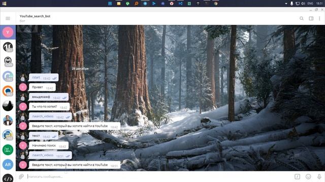Screen dimensions: 325x182
Task: Click bot avatar beside 'Привет' message
Action: [23, 87]
